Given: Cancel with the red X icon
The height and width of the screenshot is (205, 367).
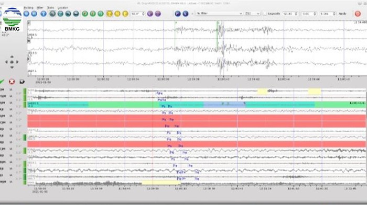Looking at the screenshot, I should click(12, 82).
